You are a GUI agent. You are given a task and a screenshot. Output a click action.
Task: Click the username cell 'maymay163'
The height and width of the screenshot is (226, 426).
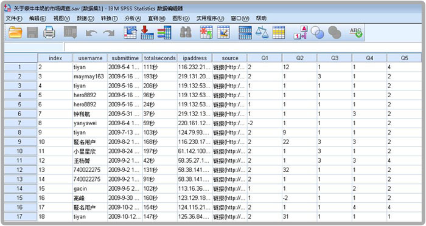click(x=90, y=77)
